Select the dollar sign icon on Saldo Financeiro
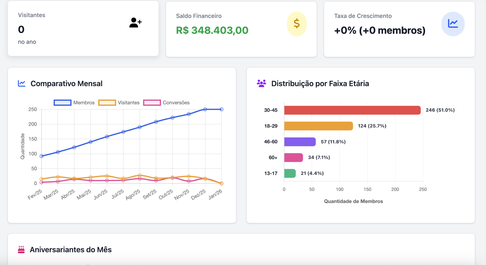The image size is (486, 265). [296, 24]
